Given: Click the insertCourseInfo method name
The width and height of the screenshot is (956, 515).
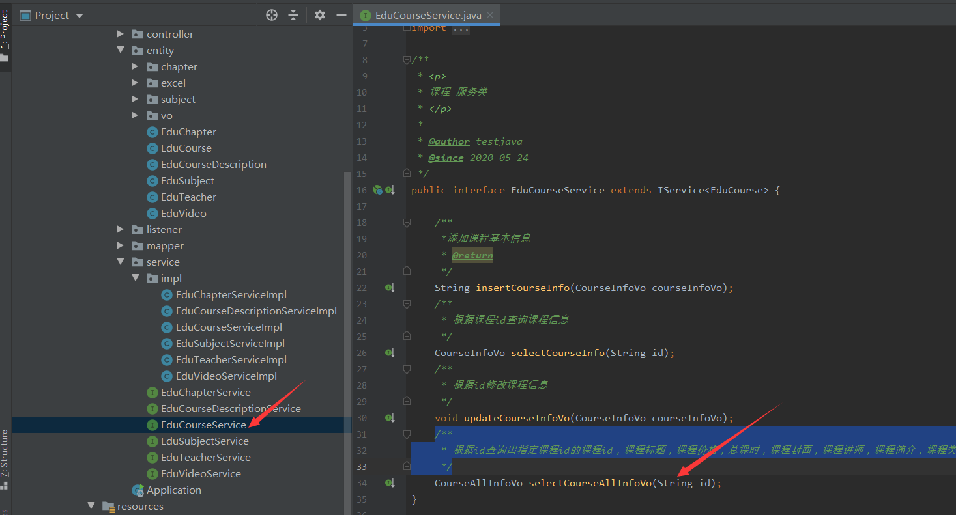Looking at the screenshot, I should (x=523, y=288).
